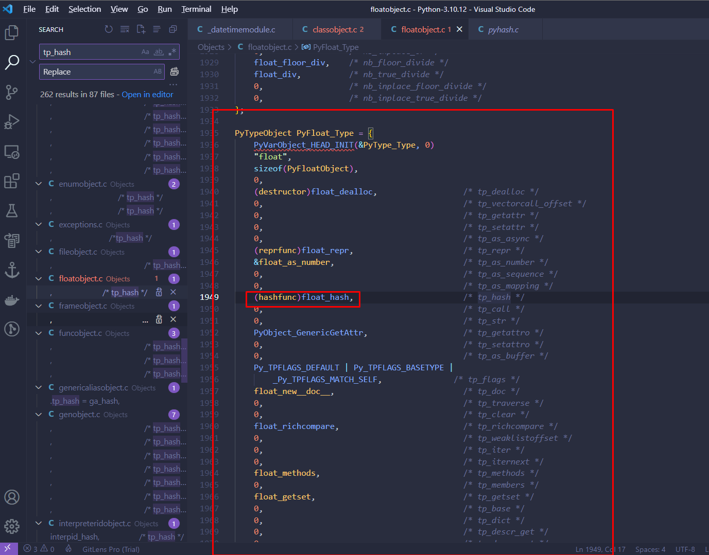Screen dimensions: 709x555
Task: Open the Testing flask view
Action: pyautogui.click(x=11, y=210)
